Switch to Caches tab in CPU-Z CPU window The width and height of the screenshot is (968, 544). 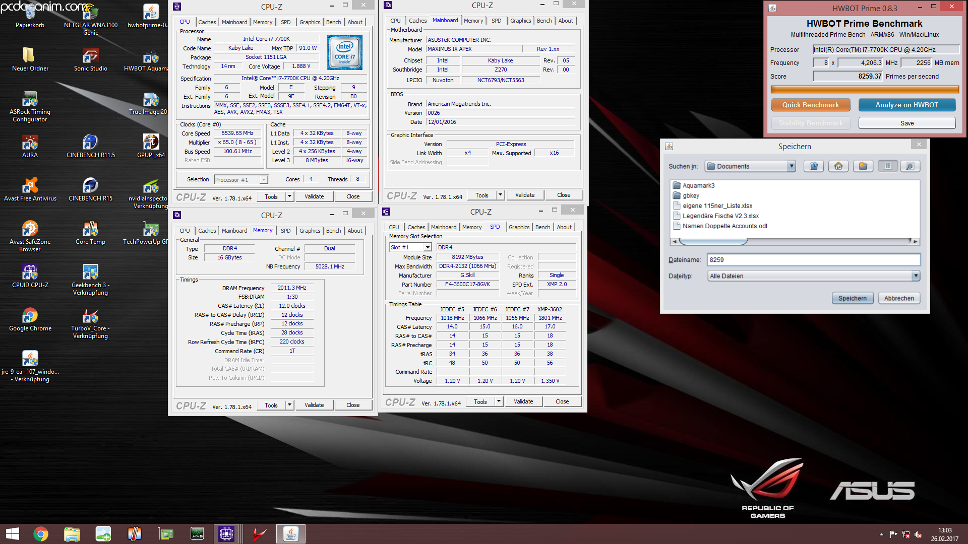click(207, 22)
